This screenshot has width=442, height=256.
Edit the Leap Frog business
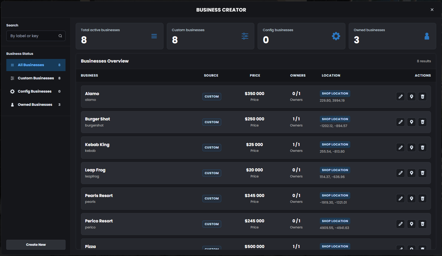400,173
